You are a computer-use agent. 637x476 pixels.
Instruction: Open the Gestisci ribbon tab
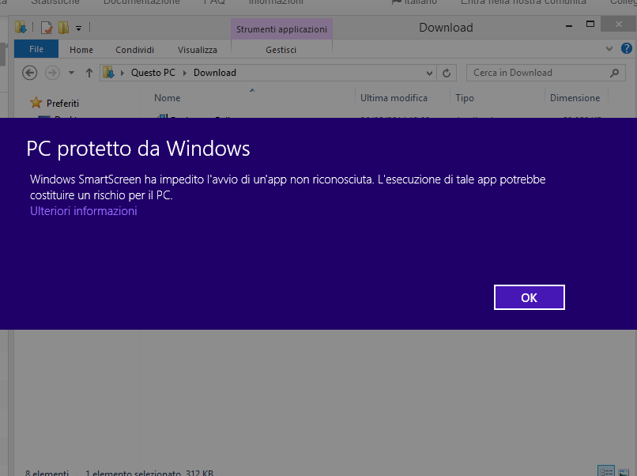click(x=281, y=50)
